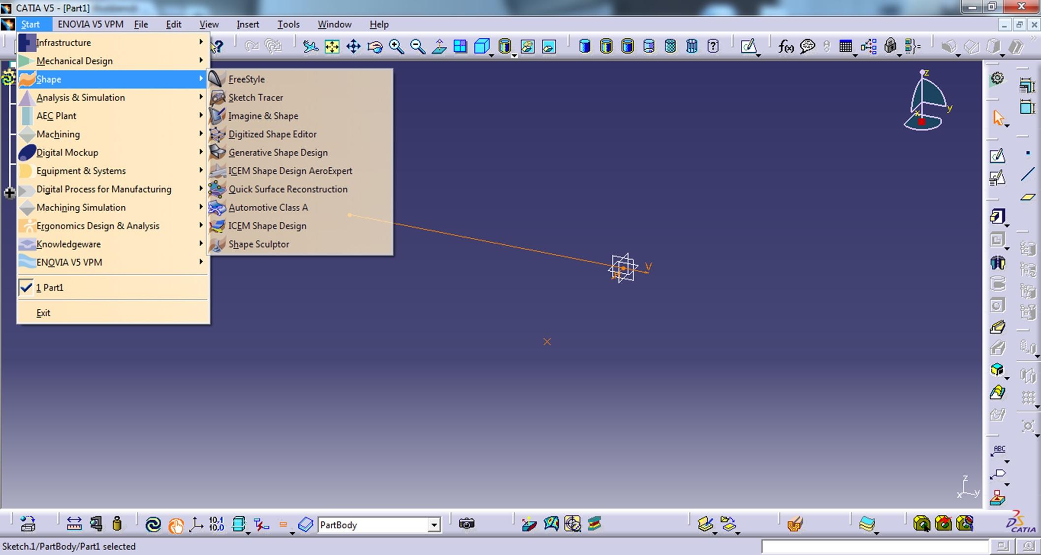
Task: Click the Part Design workbench gear icon
Action: point(997,78)
